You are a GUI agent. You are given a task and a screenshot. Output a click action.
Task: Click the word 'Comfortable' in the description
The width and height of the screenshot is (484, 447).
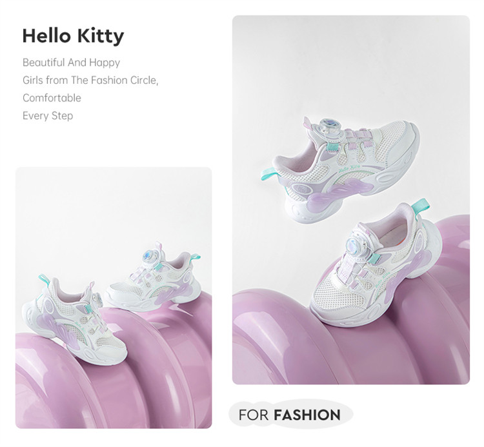pyautogui.click(x=52, y=98)
